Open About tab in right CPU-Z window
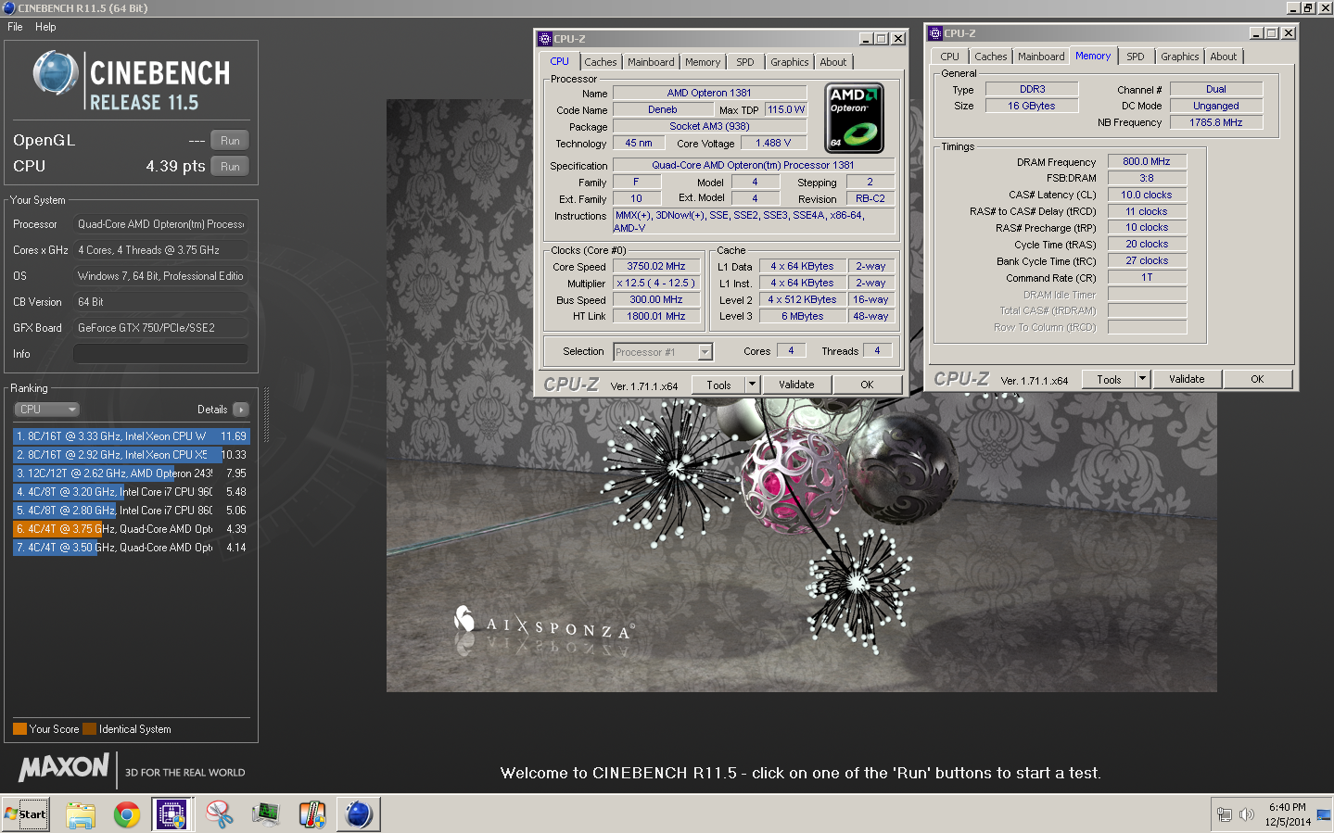Image resolution: width=1334 pixels, height=833 pixels. [x=1224, y=57]
